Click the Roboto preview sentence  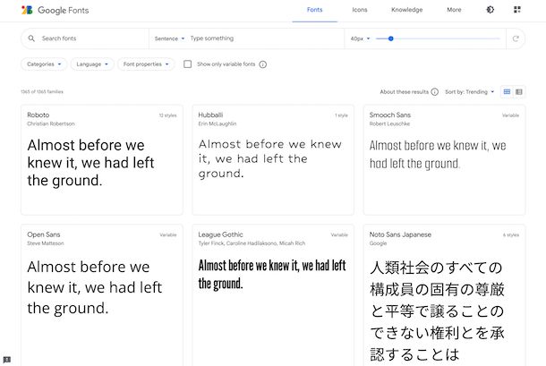point(91,163)
